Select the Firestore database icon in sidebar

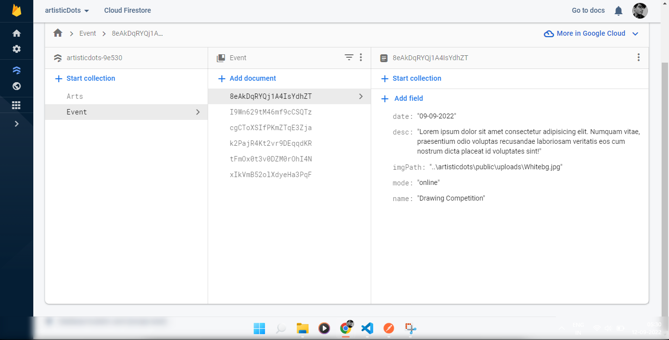coord(16,69)
